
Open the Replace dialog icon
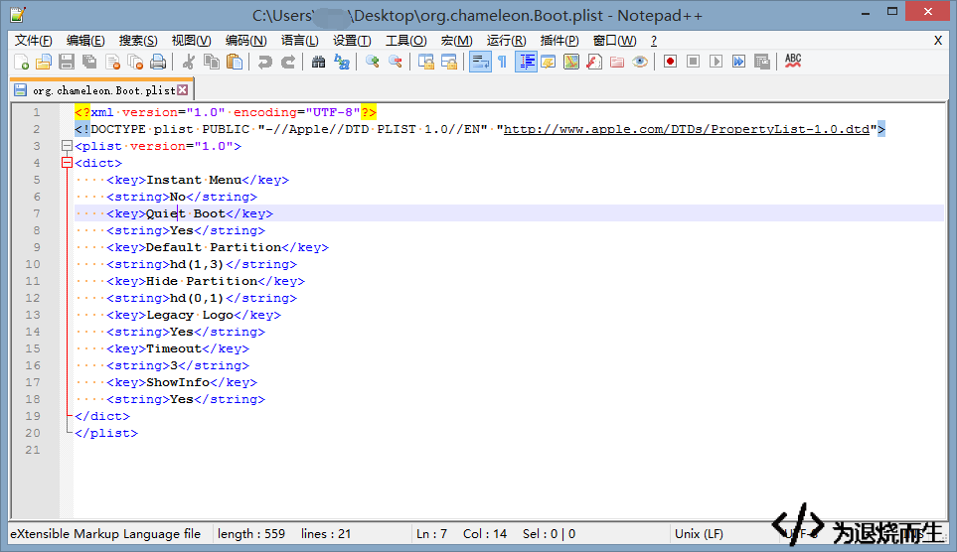point(342,62)
